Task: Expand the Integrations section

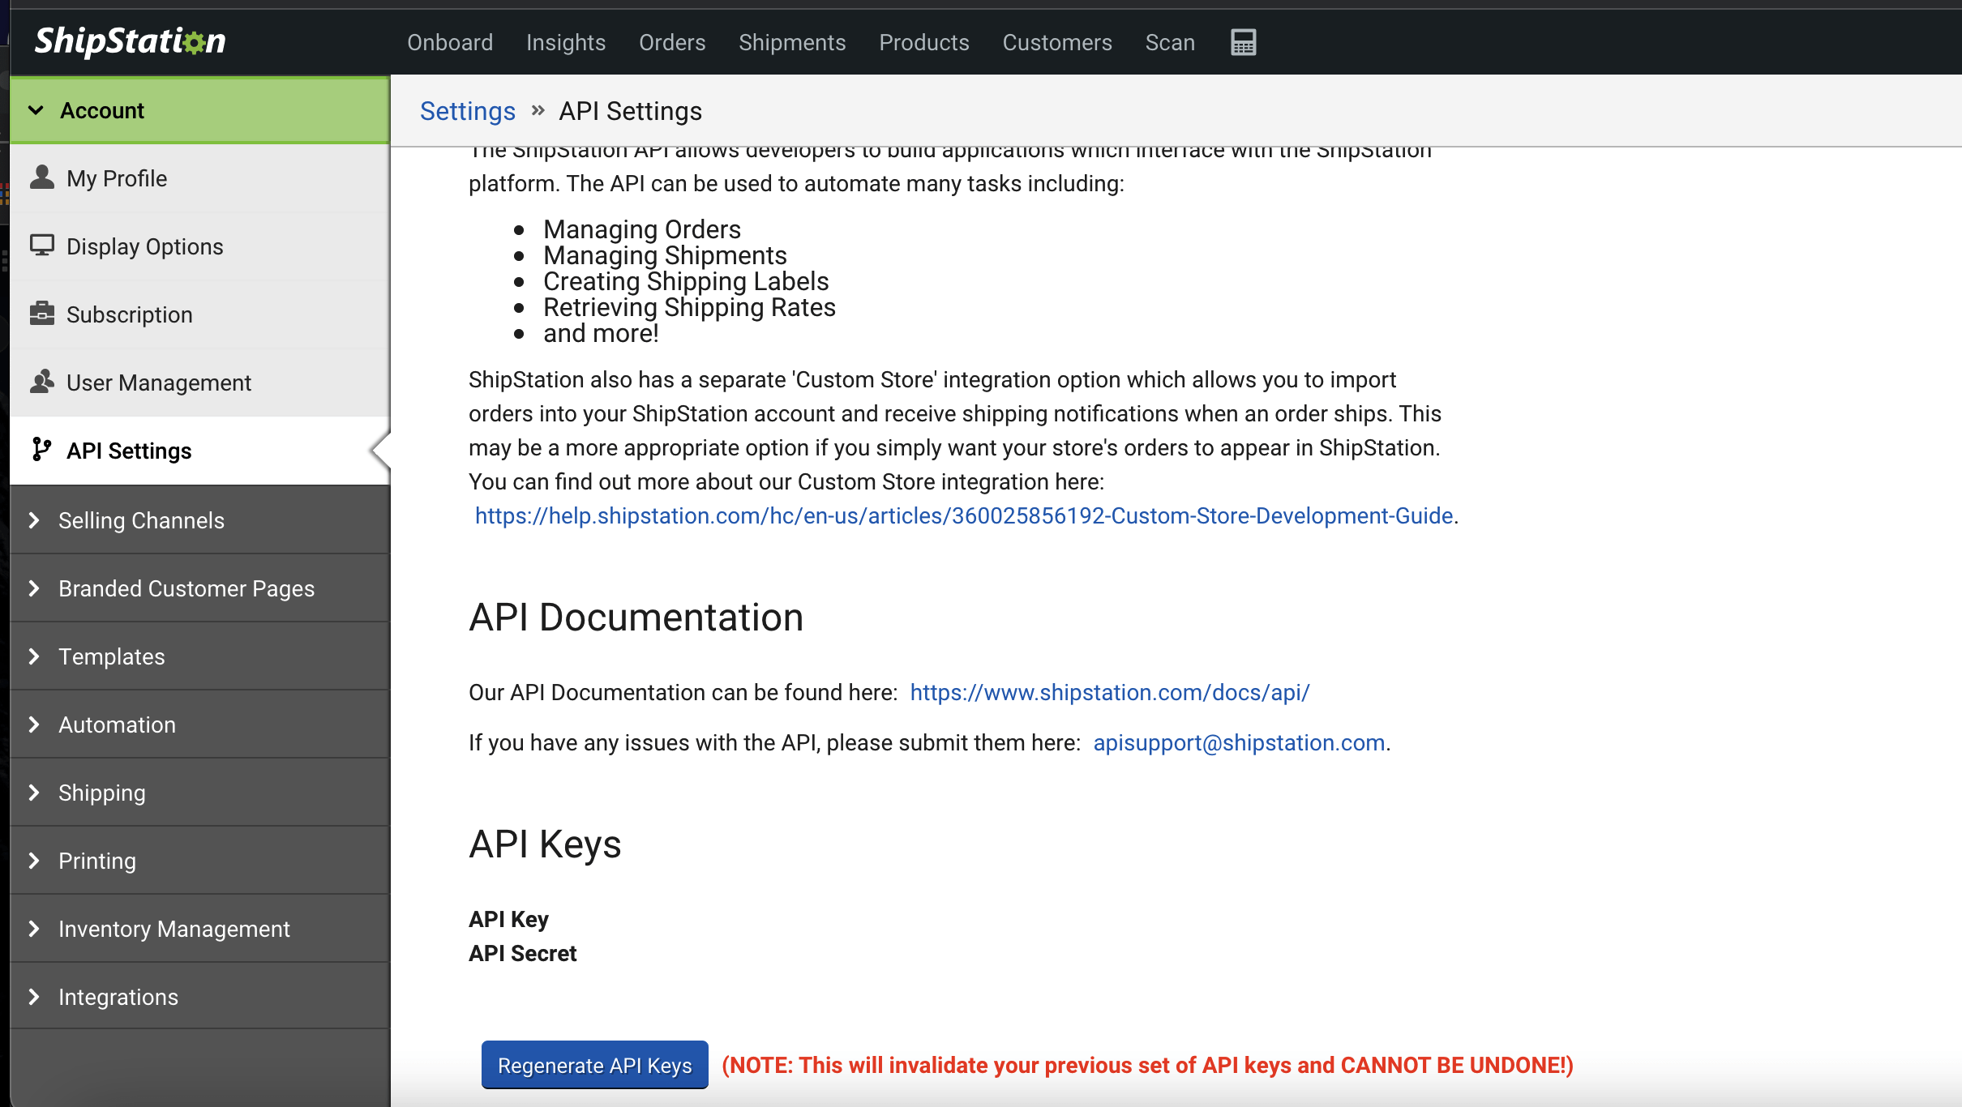Action: [x=199, y=997]
